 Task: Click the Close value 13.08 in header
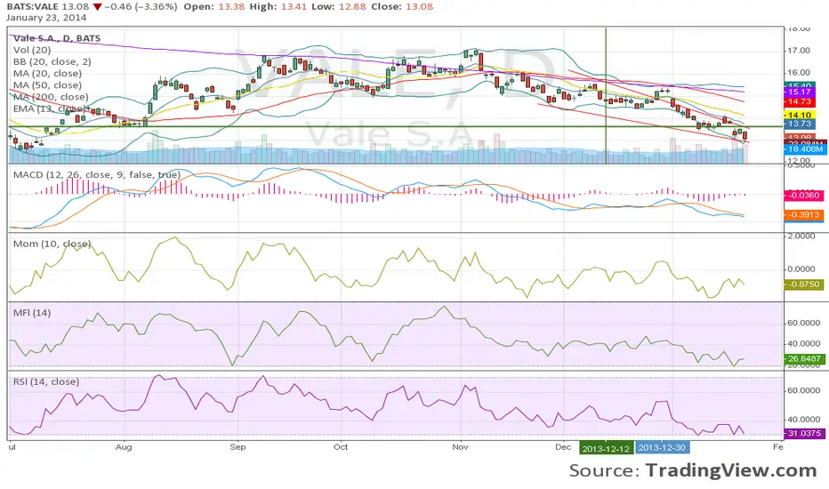point(419,7)
